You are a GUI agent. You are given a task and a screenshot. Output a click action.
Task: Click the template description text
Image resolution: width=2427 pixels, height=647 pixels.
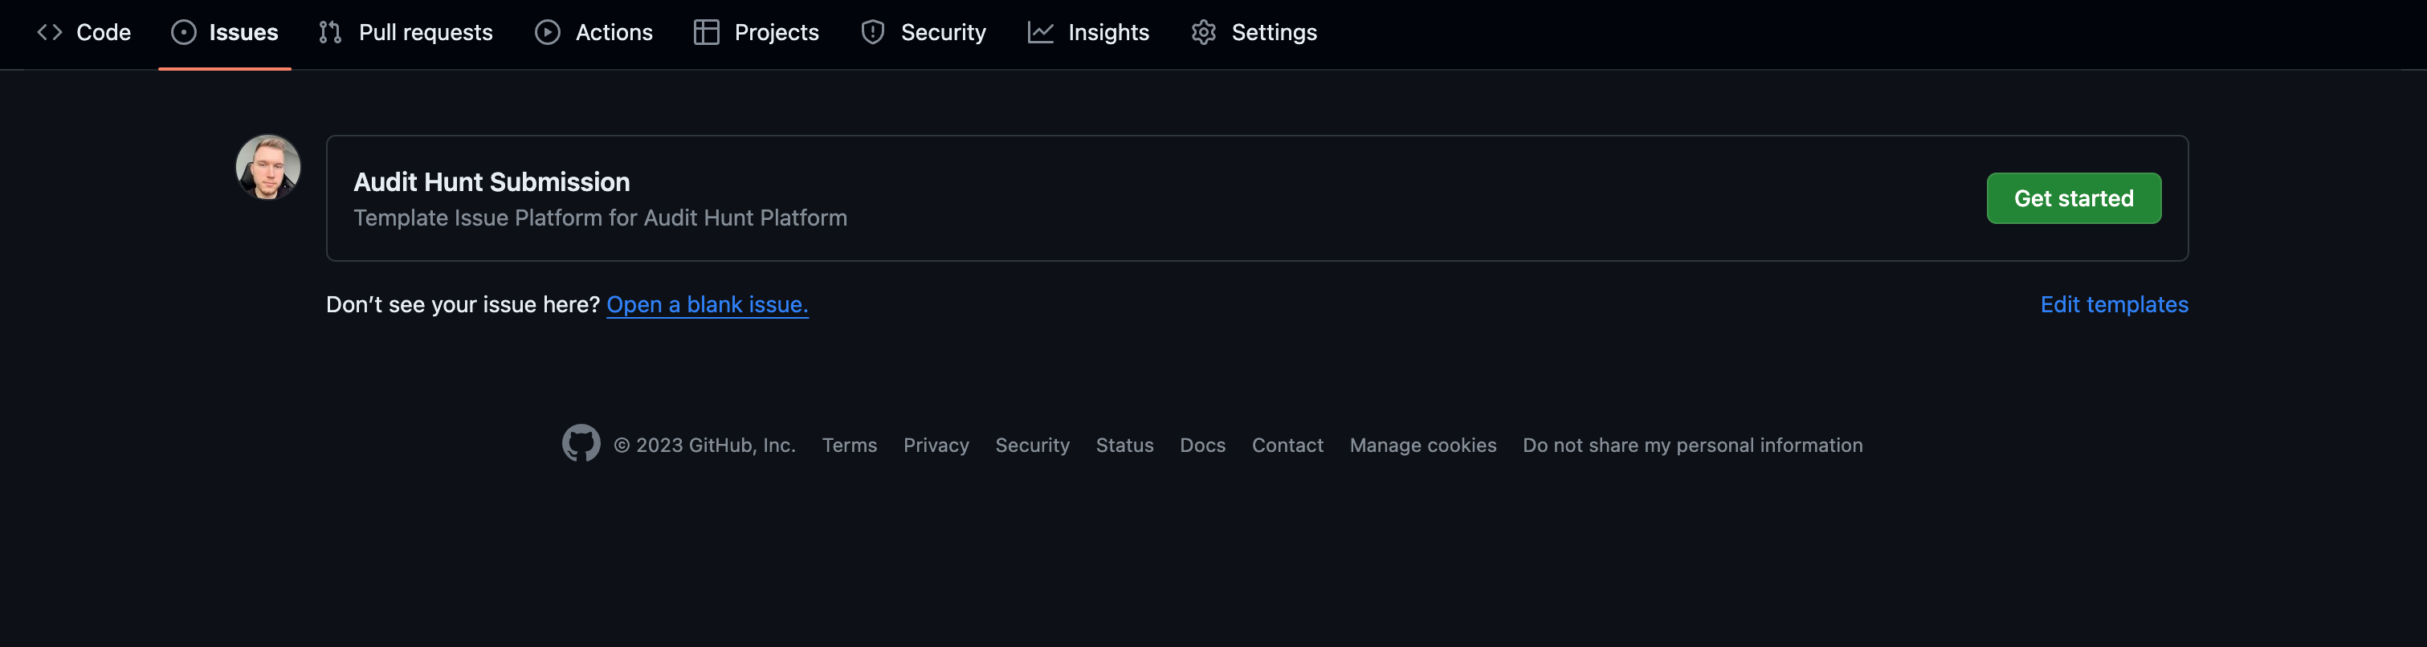click(600, 218)
